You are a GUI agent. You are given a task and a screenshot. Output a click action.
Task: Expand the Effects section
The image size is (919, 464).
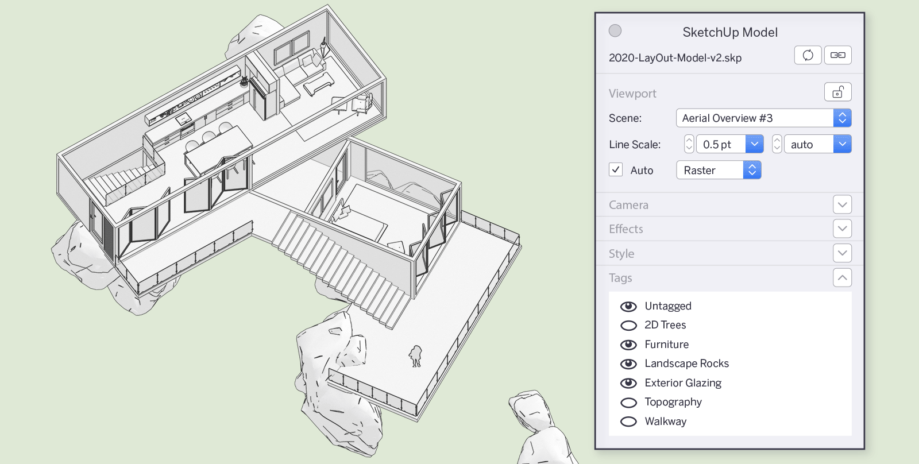[x=842, y=229]
